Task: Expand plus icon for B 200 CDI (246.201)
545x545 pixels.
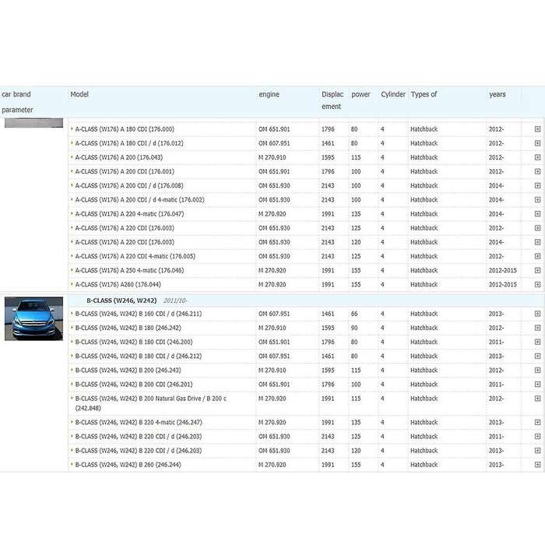Action: pyautogui.click(x=537, y=385)
